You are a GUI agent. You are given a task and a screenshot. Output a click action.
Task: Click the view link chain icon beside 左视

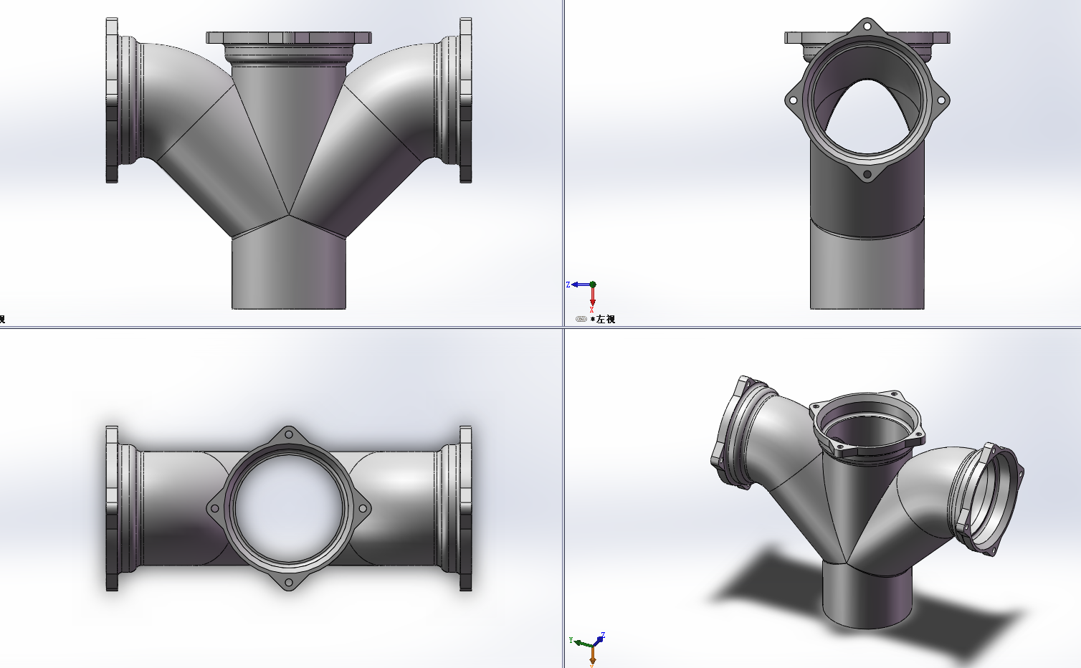581,319
